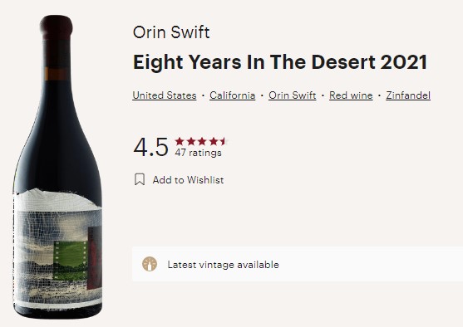Viewport: 463px width, 327px height.
Task: Click the half-filled fifth rating star
Action: click(x=224, y=142)
